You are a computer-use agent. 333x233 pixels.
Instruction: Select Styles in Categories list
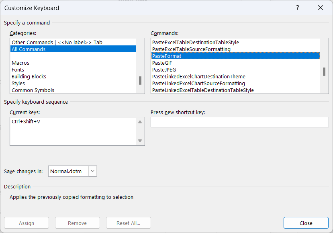[x=18, y=84]
